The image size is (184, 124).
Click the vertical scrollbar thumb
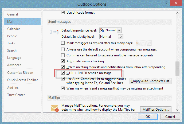pyautogui.click(x=177, y=69)
